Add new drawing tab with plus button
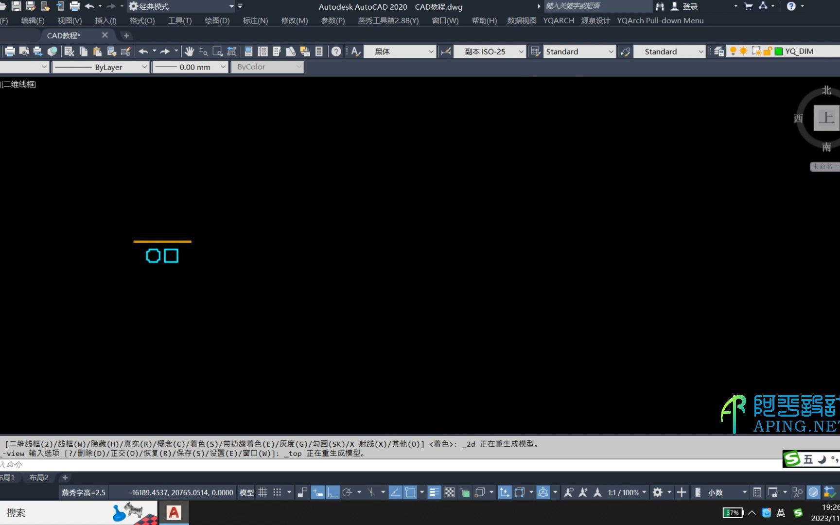Viewport: 840px width, 525px height. (x=126, y=35)
